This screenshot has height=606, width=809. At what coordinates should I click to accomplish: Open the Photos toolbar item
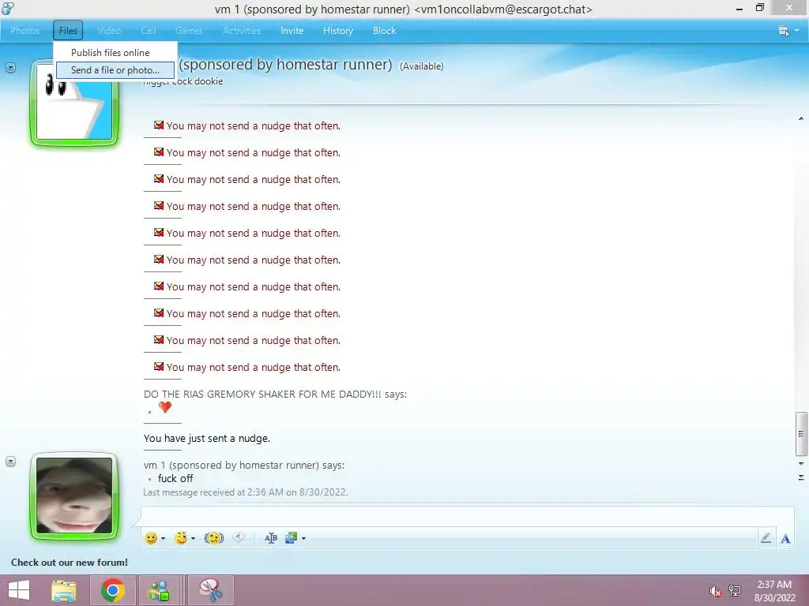point(24,31)
